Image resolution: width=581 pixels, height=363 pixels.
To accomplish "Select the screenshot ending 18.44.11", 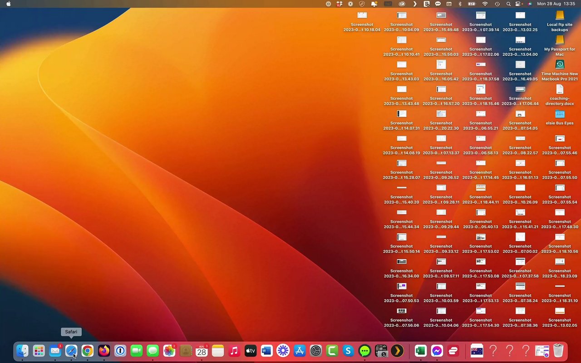I will [x=481, y=194].
